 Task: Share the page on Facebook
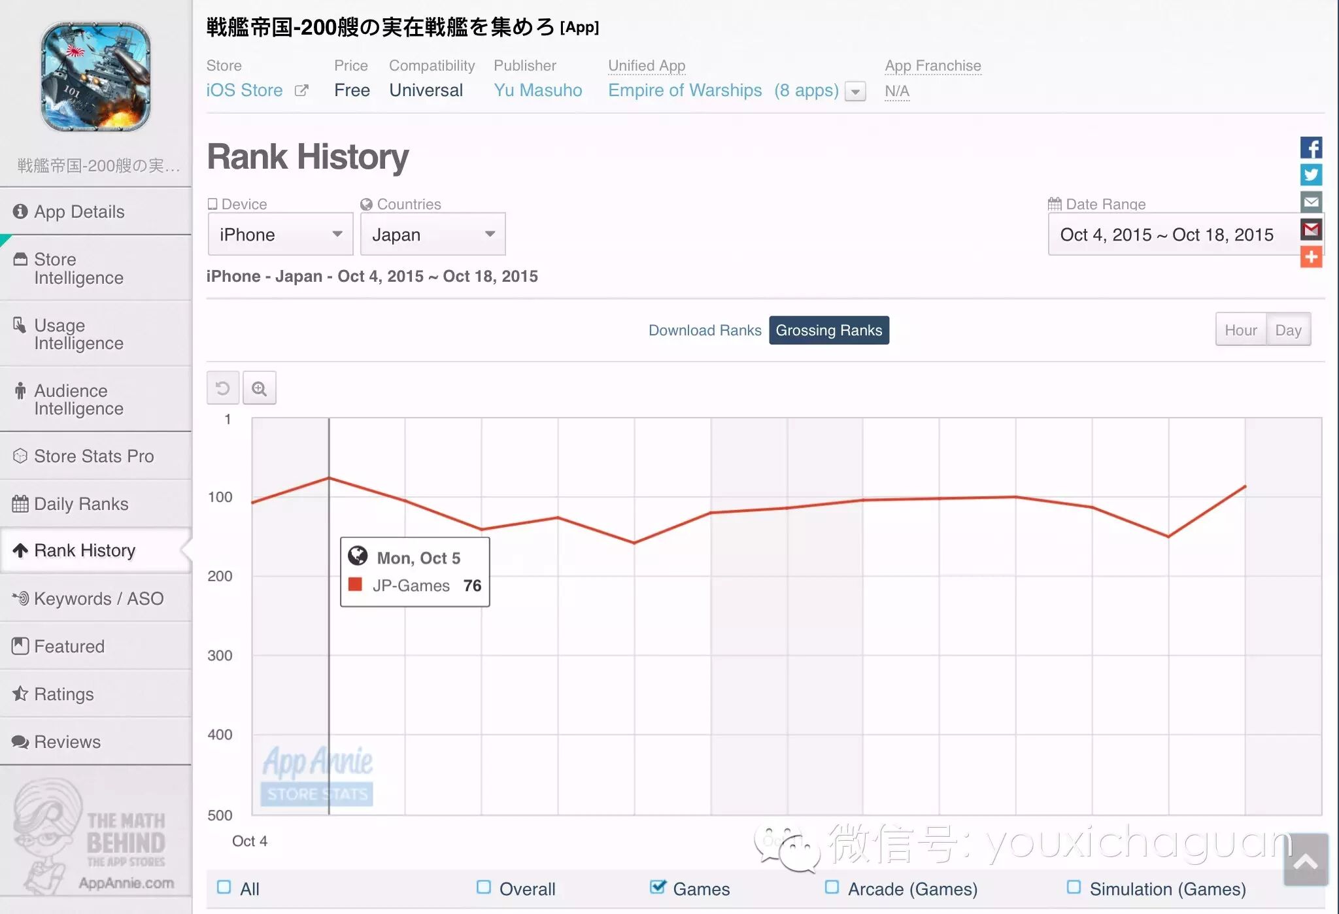point(1312,148)
